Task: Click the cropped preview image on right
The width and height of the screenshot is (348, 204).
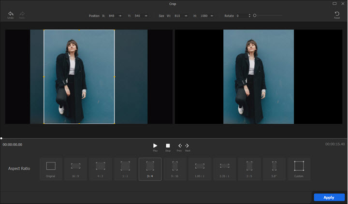Action: coord(259,76)
